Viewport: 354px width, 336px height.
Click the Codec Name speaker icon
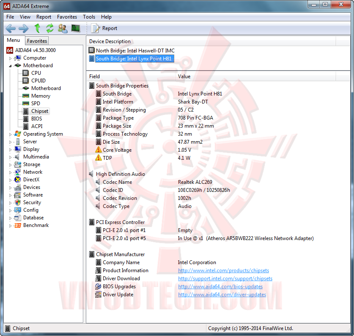tap(98, 182)
